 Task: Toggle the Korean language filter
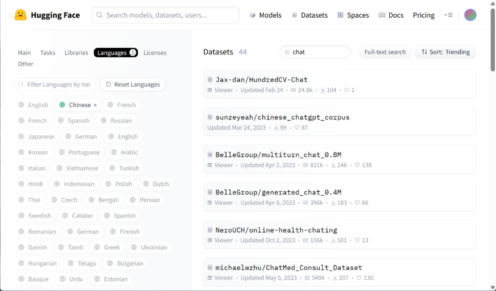(33, 152)
